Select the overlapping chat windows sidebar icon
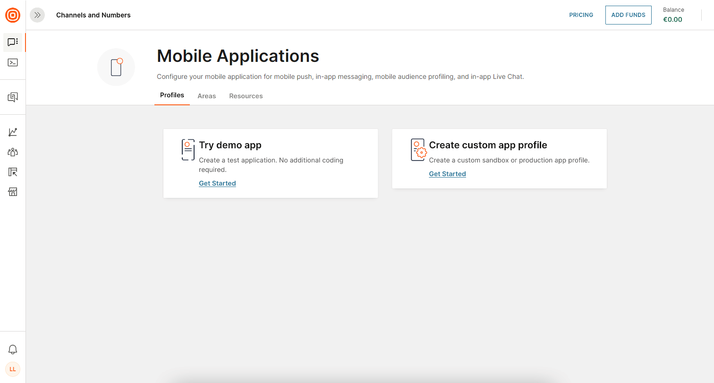This screenshot has width=714, height=383. coord(13,97)
